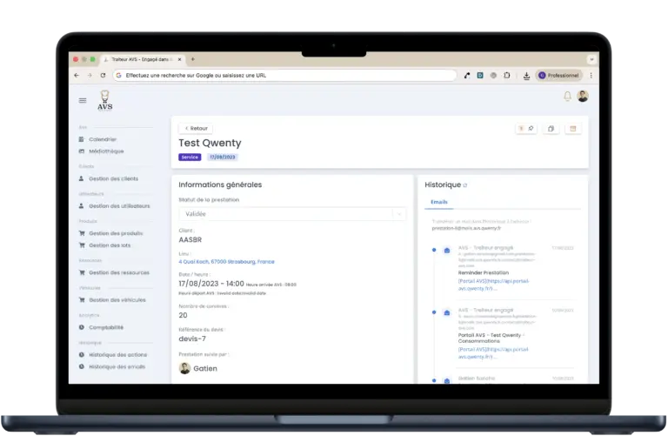The image size is (668, 436).
Task: Click the Test Qwenty title
Action: tap(210, 143)
